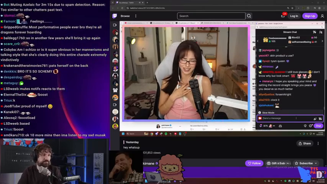The width and height of the screenshot is (327, 184).
Task: Click the emote picker icon in message box
Action: click(x=320, y=119)
